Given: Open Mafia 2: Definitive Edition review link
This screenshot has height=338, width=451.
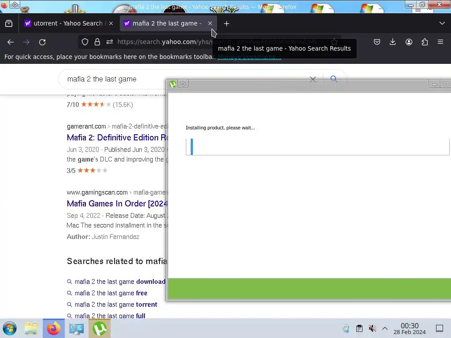Looking at the screenshot, I should [117, 138].
